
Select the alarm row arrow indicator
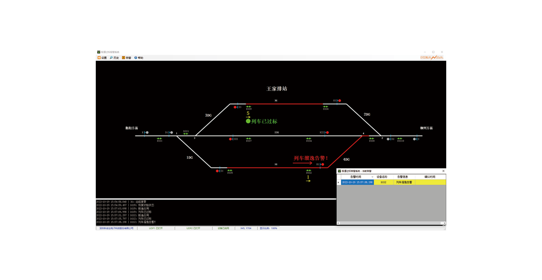click(339, 182)
